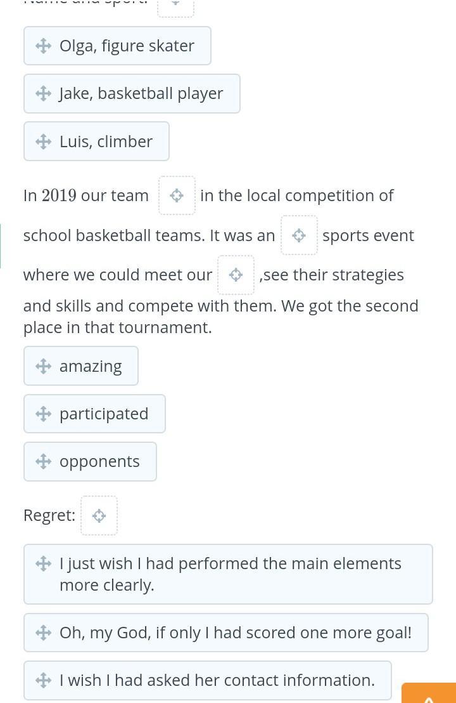Click the empty drop target next to Regret
Screen dimensions: 456x703
(x=99, y=515)
